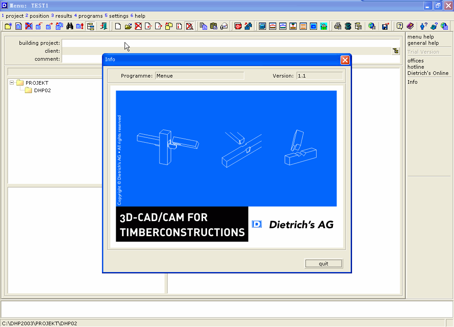This screenshot has width=454, height=327.
Task: Click the hotline link
Action: (416, 67)
